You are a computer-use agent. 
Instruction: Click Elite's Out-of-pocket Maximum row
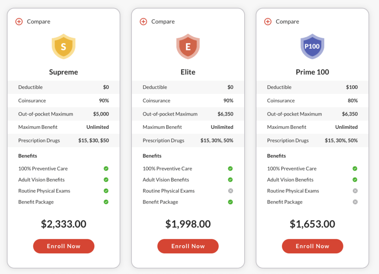[188, 114]
